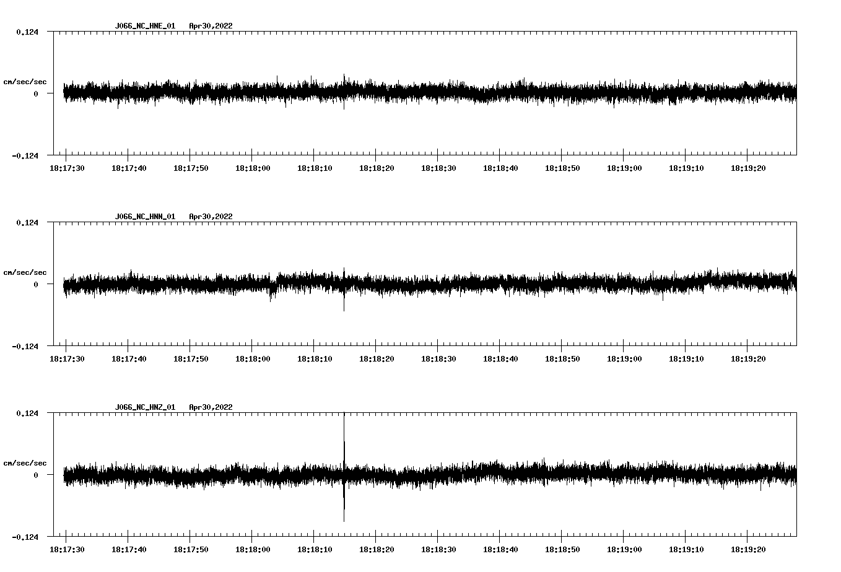Image resolution: width=841 pixels, height=572 pixels.
Task: Click the -0.124 lower limit on HNN axis
Action: [25, 346]
